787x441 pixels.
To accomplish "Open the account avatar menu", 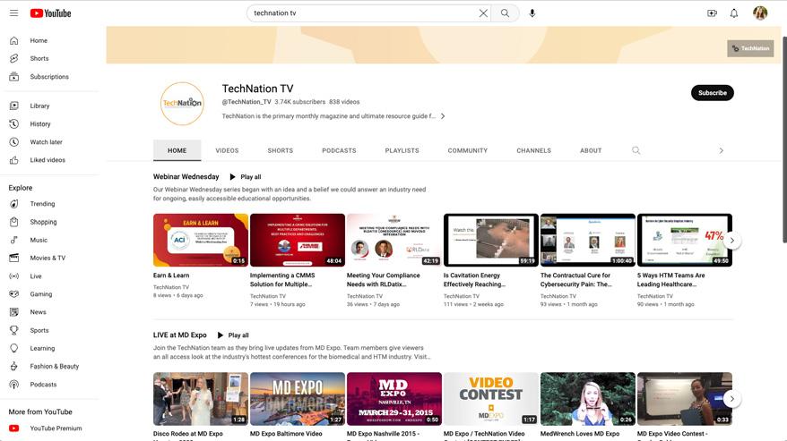I will 760,13.
